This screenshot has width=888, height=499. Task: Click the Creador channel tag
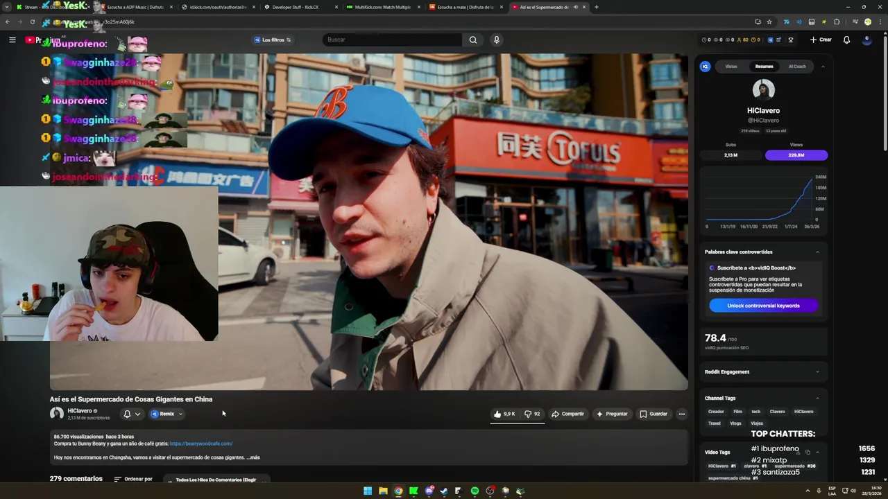(716, 412)
